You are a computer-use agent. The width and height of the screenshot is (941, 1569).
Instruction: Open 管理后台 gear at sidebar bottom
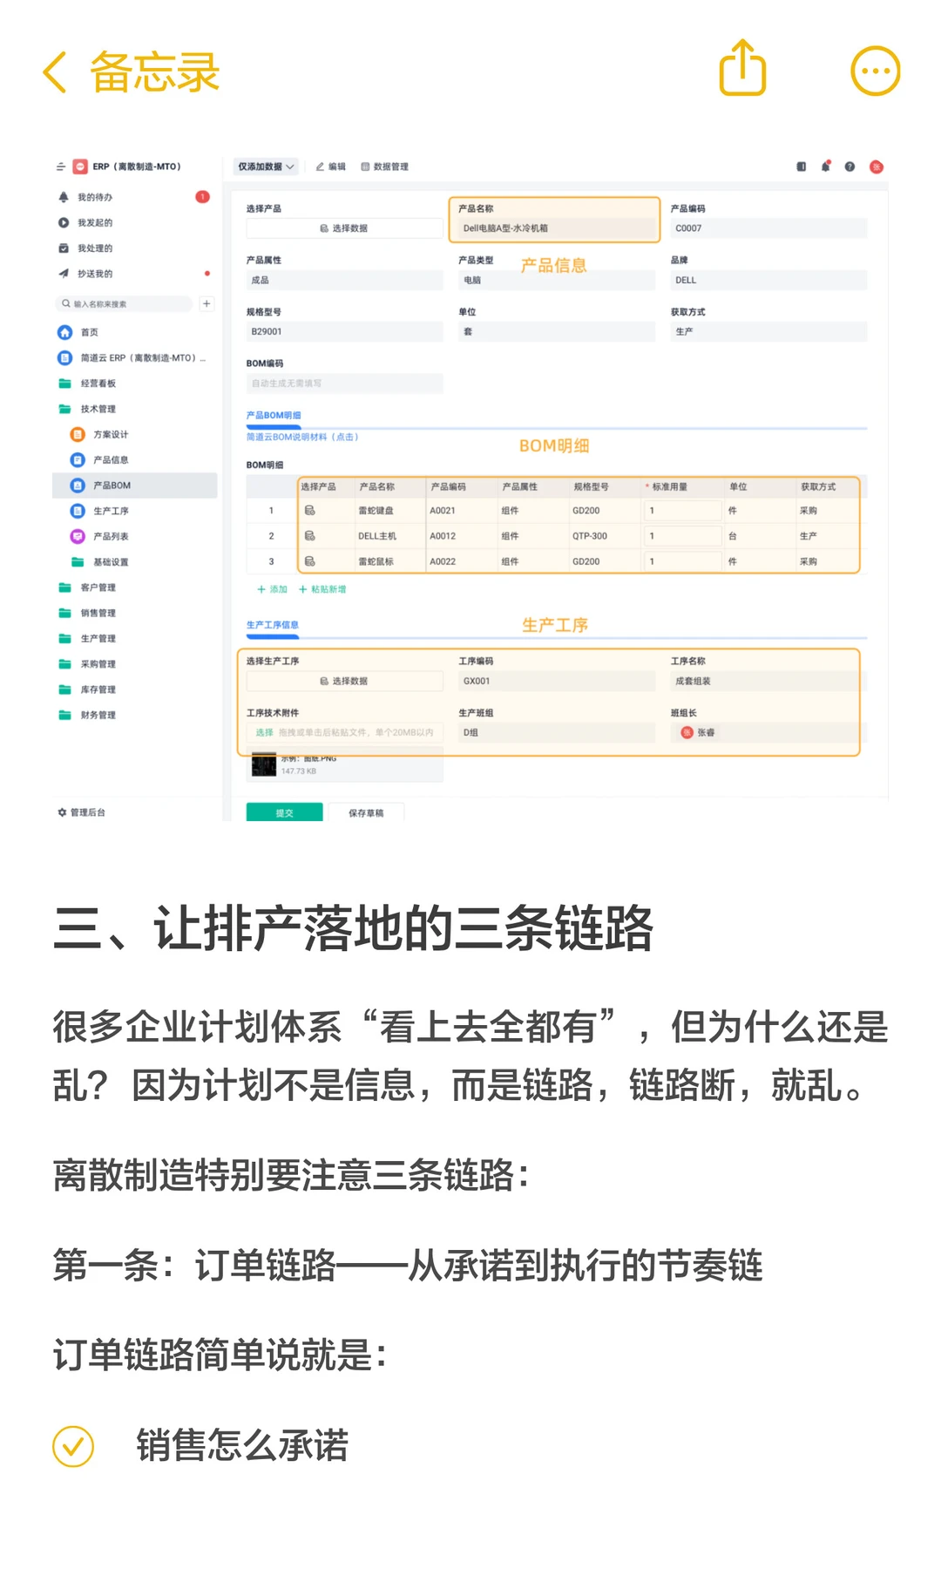[x=81, y=812]
